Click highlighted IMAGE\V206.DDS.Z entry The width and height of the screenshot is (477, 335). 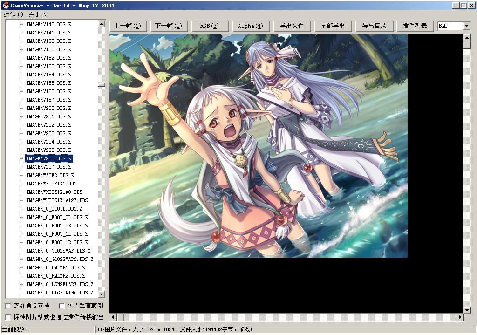tap(48, 158)
